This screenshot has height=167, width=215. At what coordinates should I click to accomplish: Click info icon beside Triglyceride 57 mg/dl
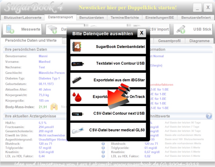[x=103, y=148]
